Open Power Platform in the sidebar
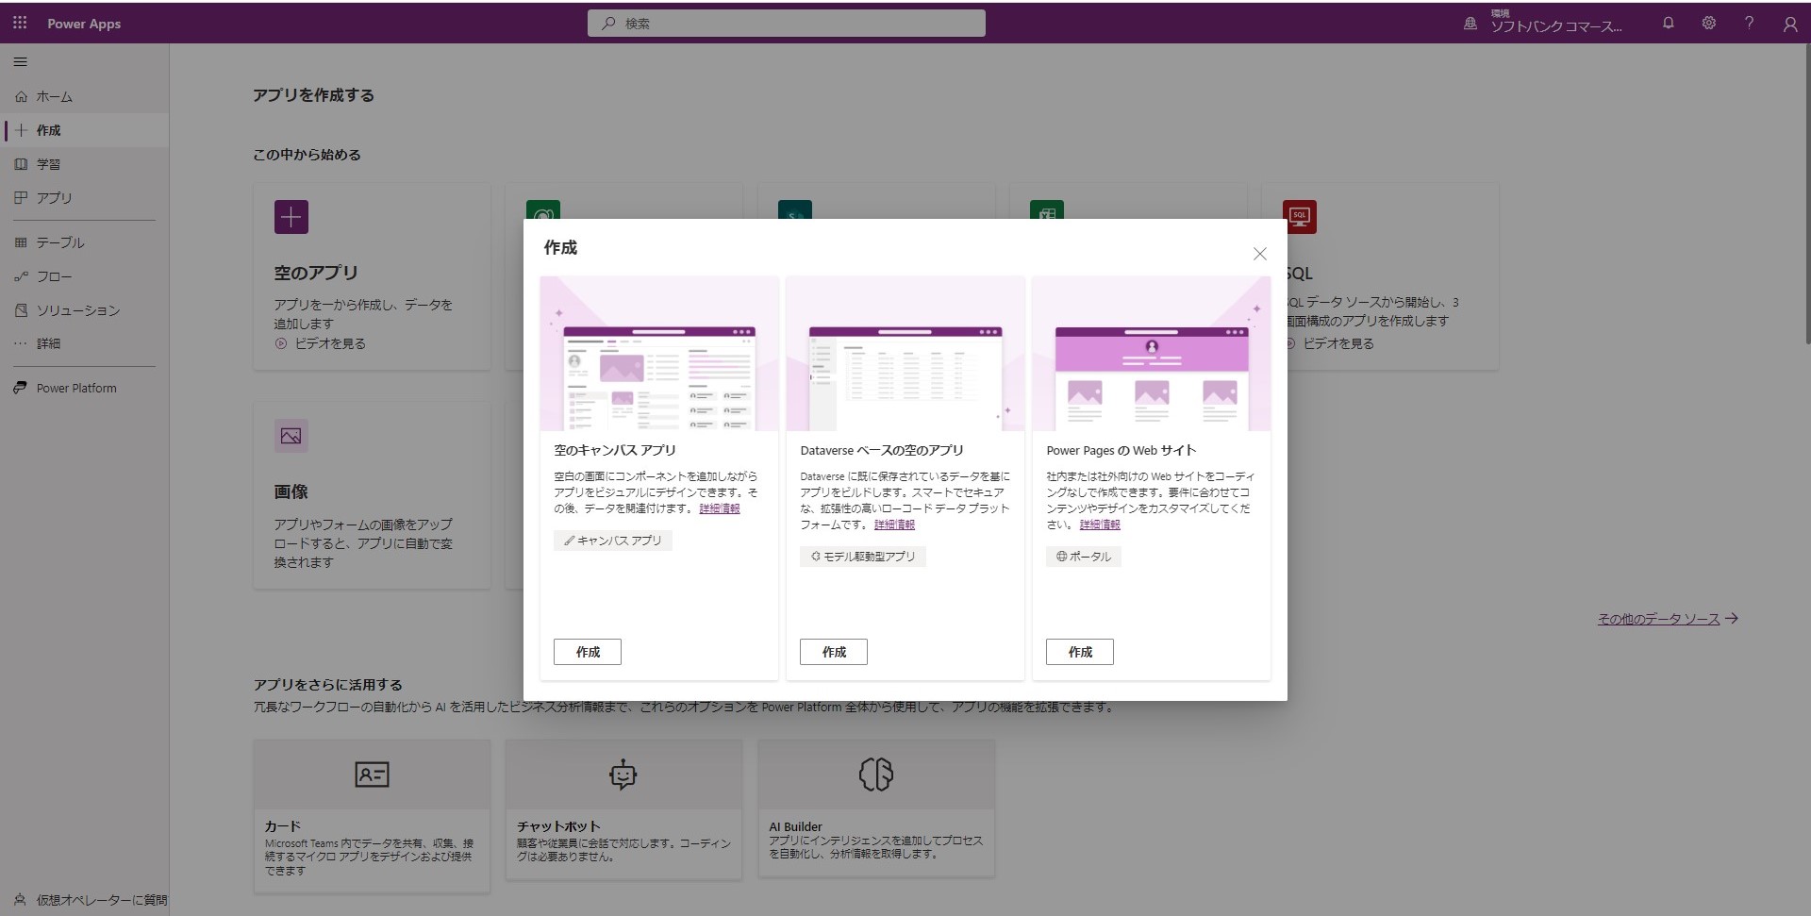1811x916 pixels. click(84, 388)
